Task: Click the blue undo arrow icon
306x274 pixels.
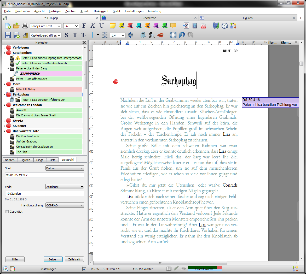Action: 182,35
